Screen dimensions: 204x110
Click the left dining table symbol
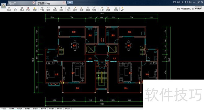(75, 46)
